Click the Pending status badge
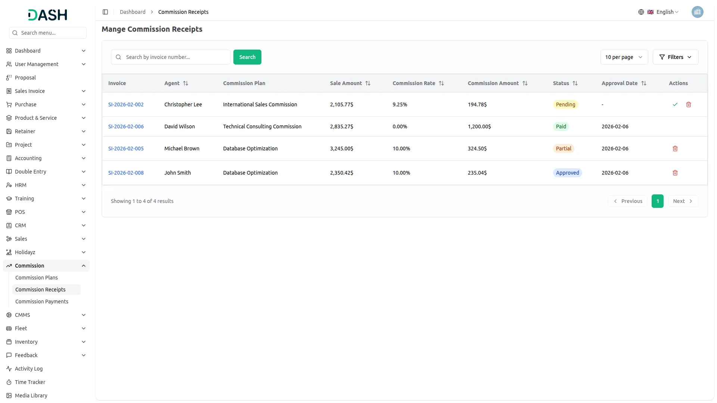Screen dimensions: 717x403 565,104
